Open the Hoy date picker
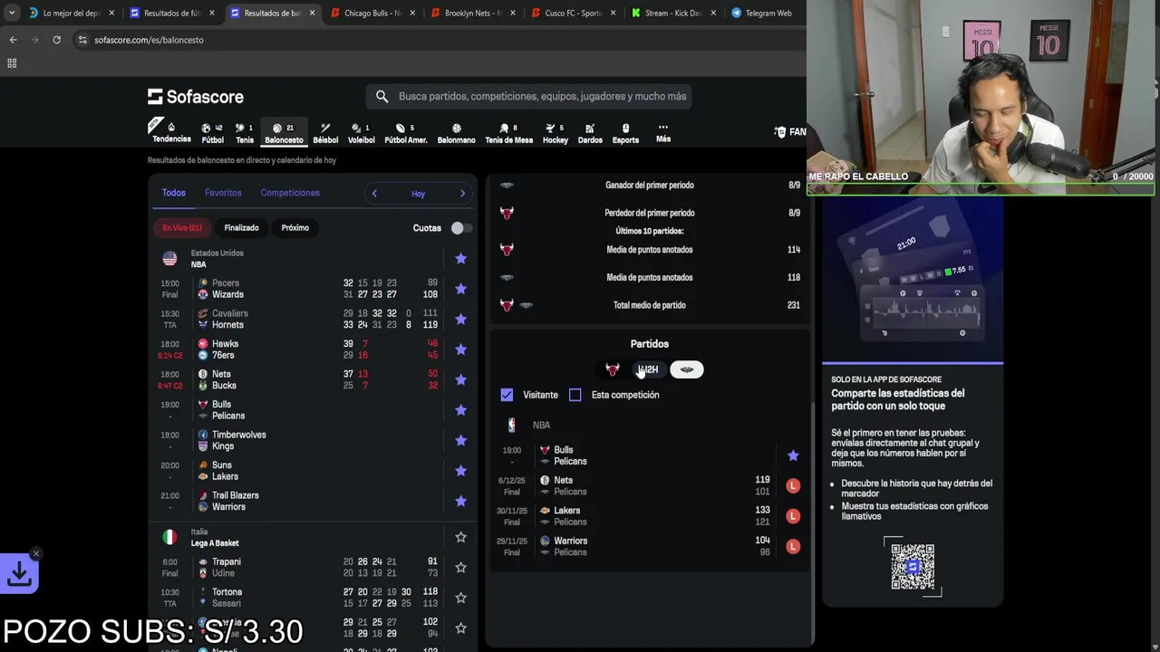 point(418,194)
